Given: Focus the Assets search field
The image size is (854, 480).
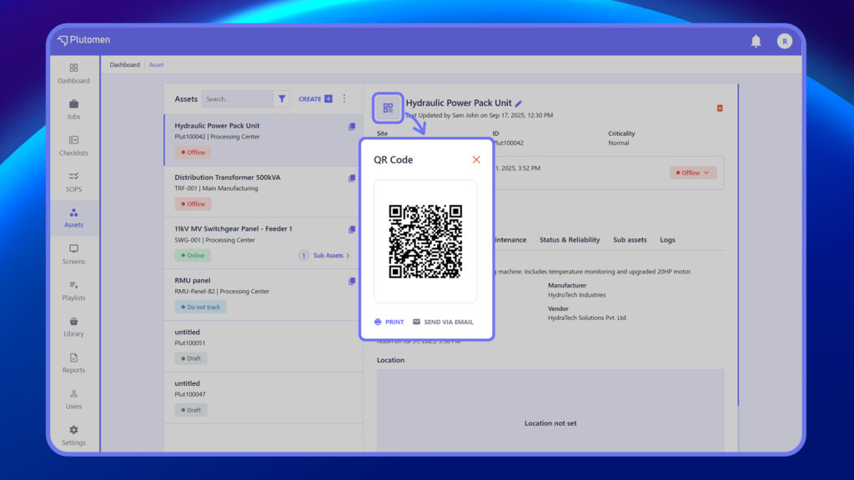Looking at the screenshot, I should point(238,99).
